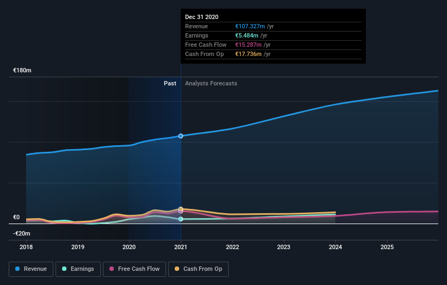Click the Cash From Op label in tooltip

click(x=204, y=54)
